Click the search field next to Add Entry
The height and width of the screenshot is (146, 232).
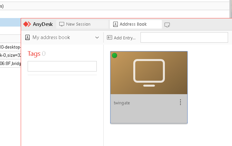(x=184, y=37)
